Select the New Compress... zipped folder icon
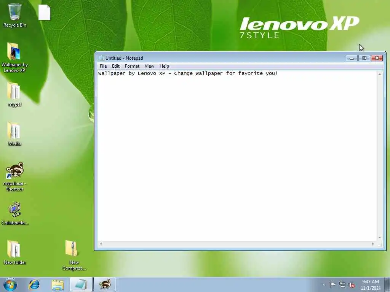The width and height of the screenshot is (390, 292). [x=74, y=255]
